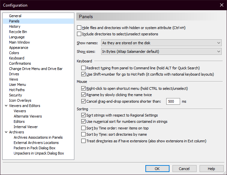The image size is (227, 175).
Task: Click the OK button
Action: coord(157,169)
